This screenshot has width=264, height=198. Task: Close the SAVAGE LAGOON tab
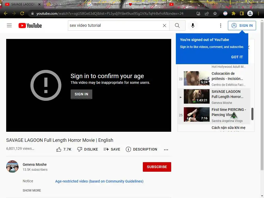pos(39,4)
